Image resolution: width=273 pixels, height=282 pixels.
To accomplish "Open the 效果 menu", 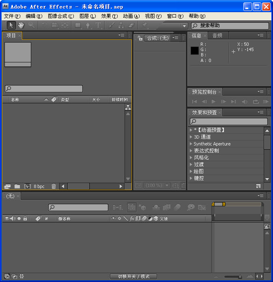I will pyautogui.click(x=110, y=16).
